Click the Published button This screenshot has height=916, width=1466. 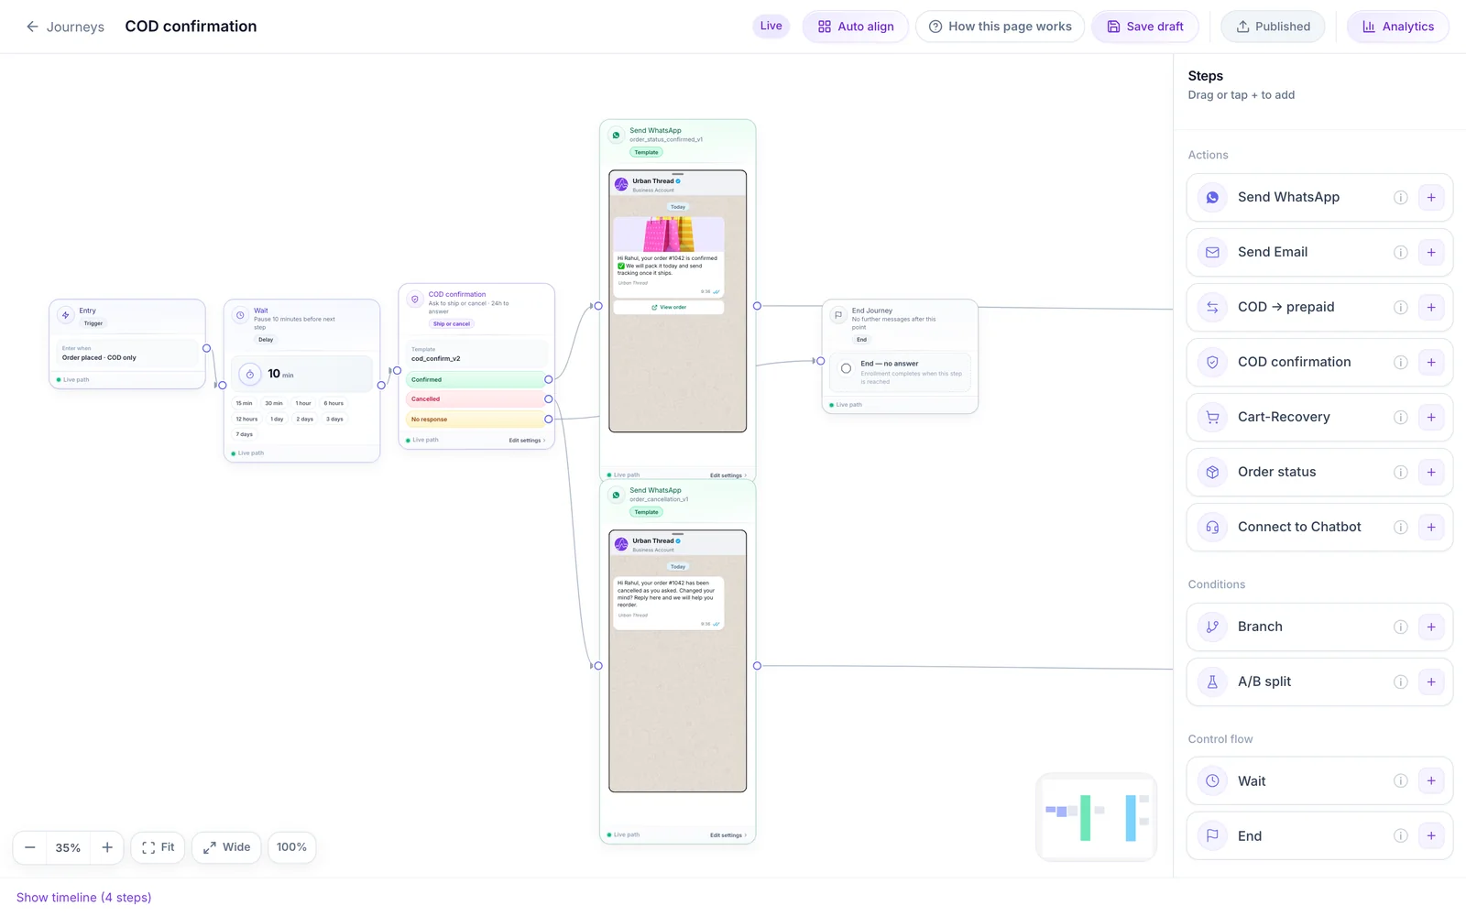pos(1273,27)
